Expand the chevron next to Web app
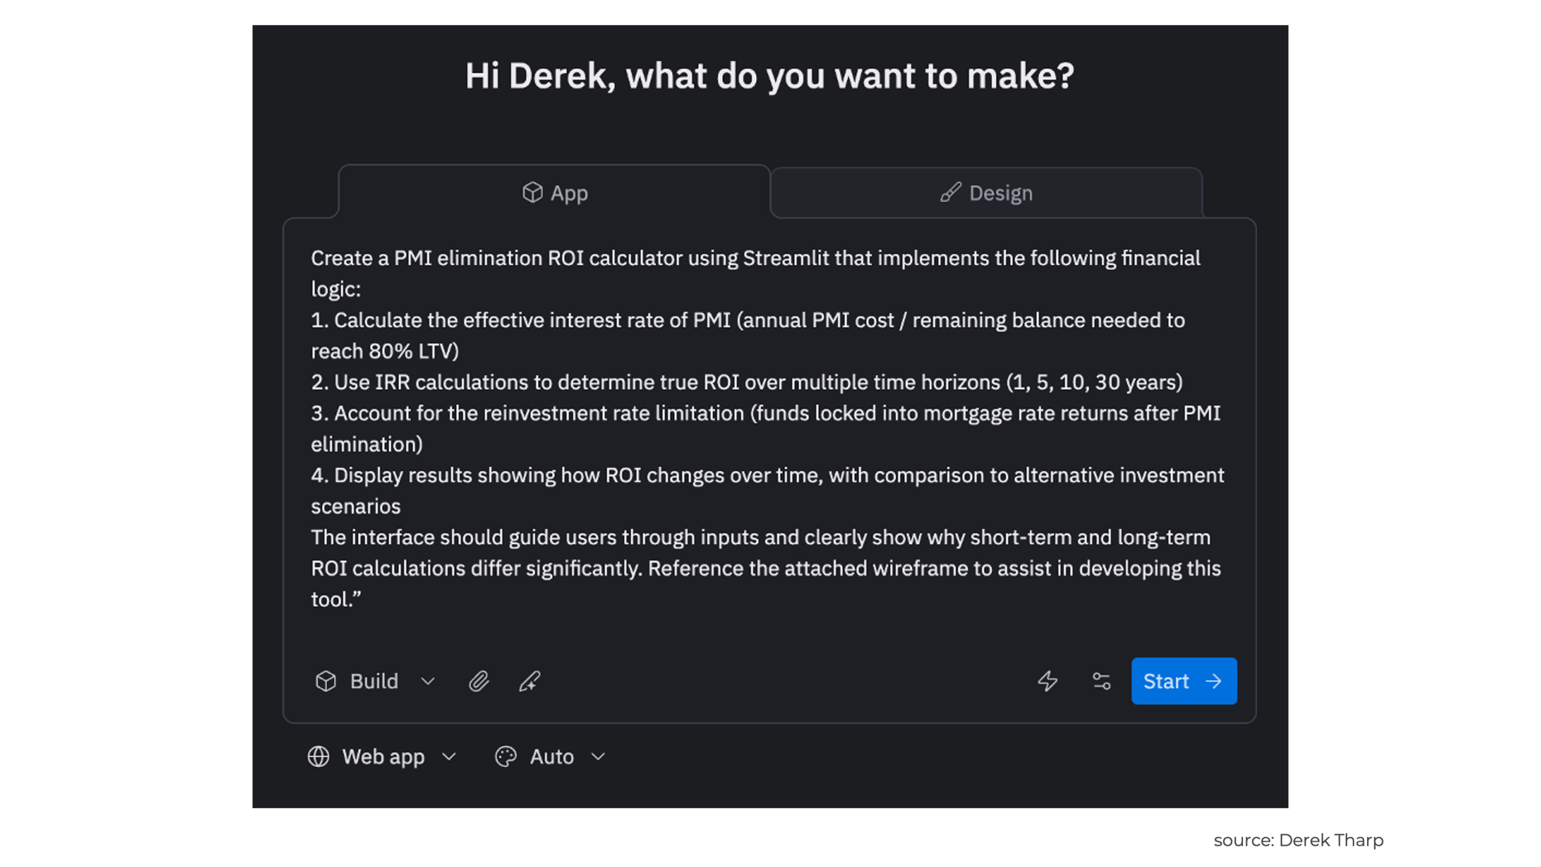Screen dimensions: 1541x867 coord(449,756)
